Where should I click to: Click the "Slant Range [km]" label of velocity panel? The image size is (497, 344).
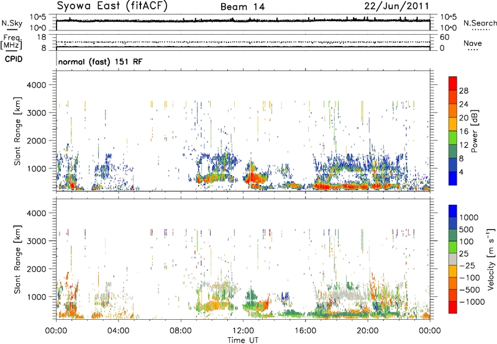[17, 259]
